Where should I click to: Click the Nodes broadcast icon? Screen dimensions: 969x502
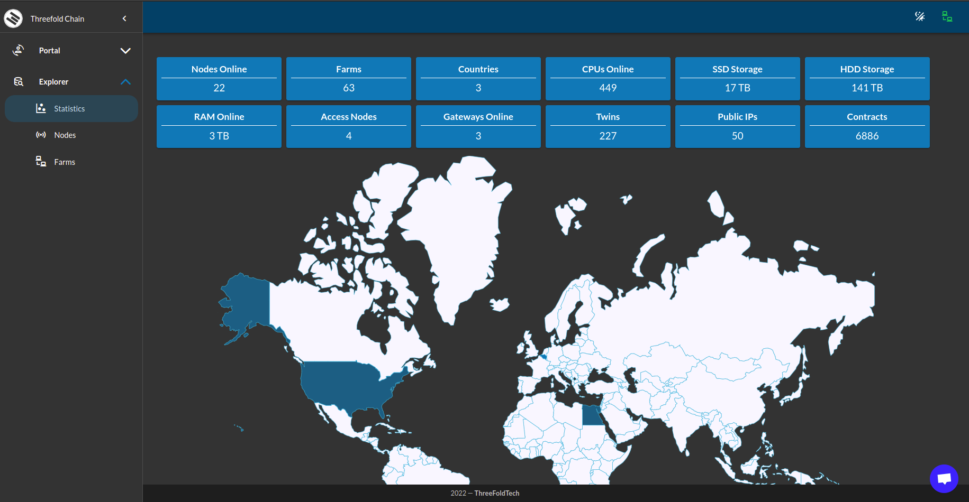[41, 135]
